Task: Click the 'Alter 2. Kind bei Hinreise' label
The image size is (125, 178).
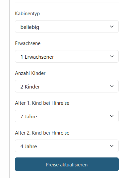Action: tap(42, 133)
